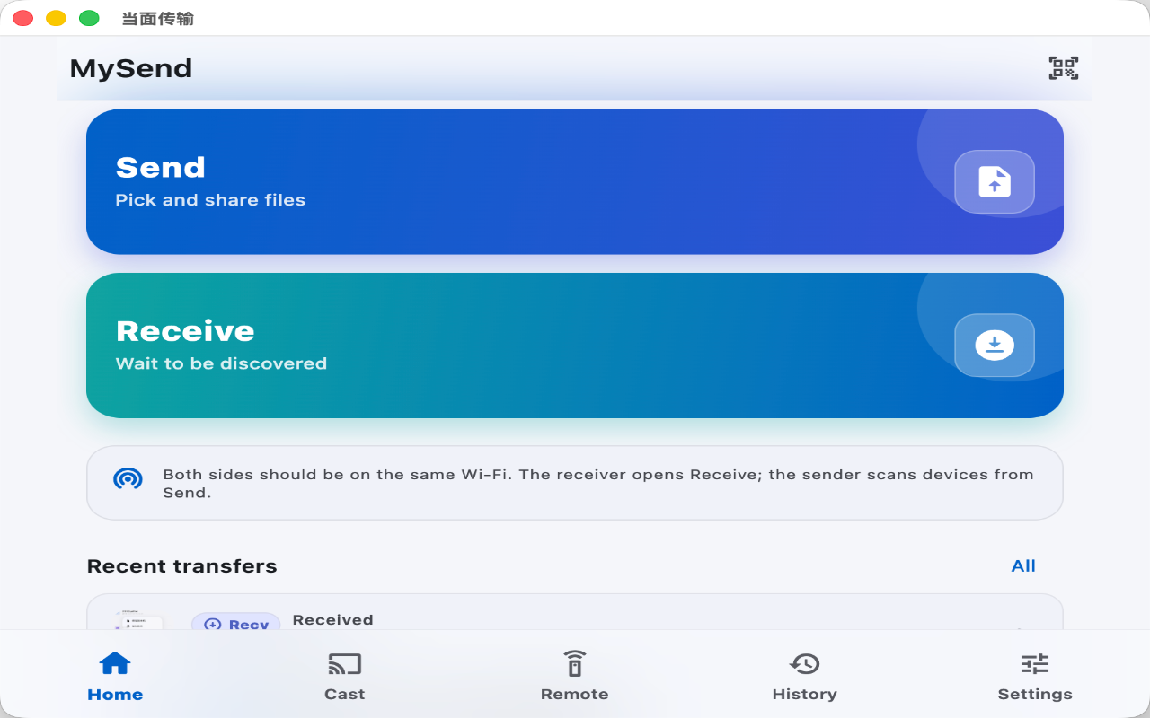Switch to the History tab label

pos(805,694)
